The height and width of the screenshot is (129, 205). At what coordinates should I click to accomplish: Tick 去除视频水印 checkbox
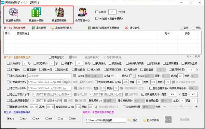96,82
